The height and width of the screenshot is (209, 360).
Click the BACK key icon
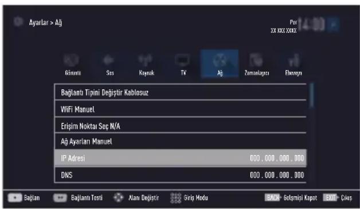(x=272, y=198)
